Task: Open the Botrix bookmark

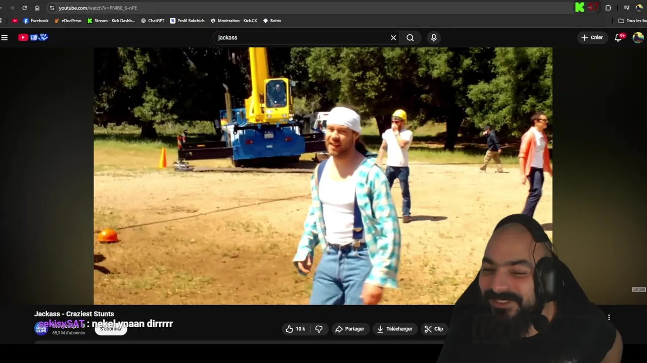Action: tap(272, 21)
